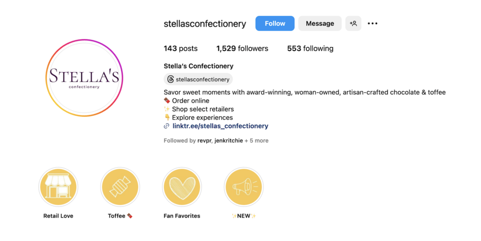Follow stellasconfectionery
The width and height of the screenshot is (481, 241).
(x=275, y=23)
